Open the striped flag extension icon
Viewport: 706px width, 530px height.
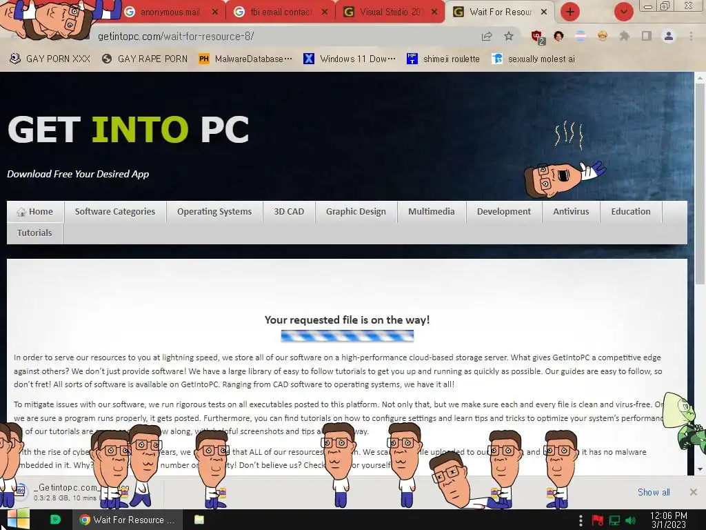pos(581,36)
